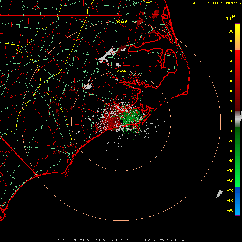The width and height of the screenshot is (242, 242).
Task: Click the -80 value on the velocity scale
Action: 230,201
